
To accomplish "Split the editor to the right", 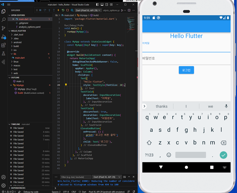I will (x=129, y=10).
